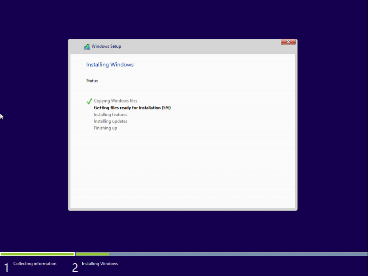Click the Status label

(92, 81)
